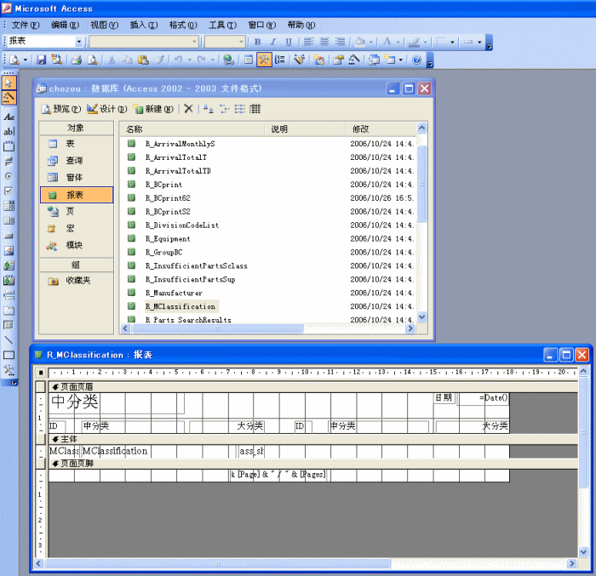Select the Option Group tool
This screenshot has width=596, height=576.
pyautogui.click(x=9, y=146)
